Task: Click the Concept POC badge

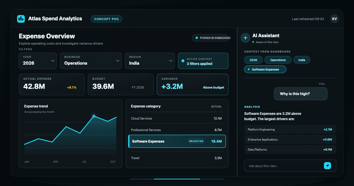Action: [x=106, y=19]
